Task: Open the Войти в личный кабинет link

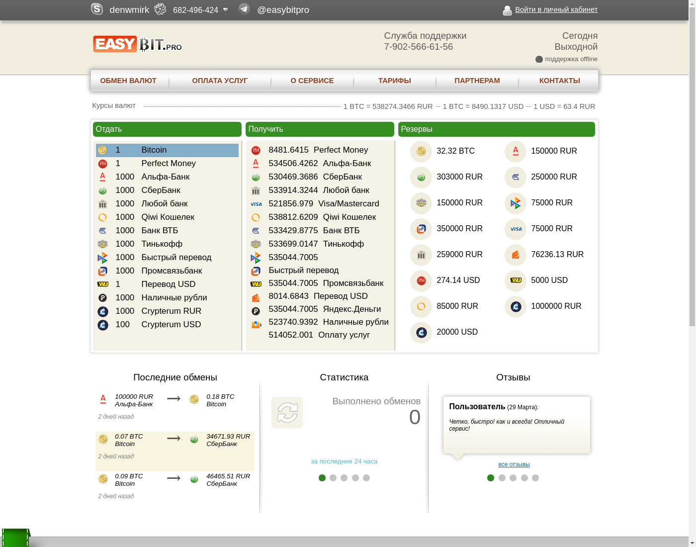Action: [x=556, y=9]
